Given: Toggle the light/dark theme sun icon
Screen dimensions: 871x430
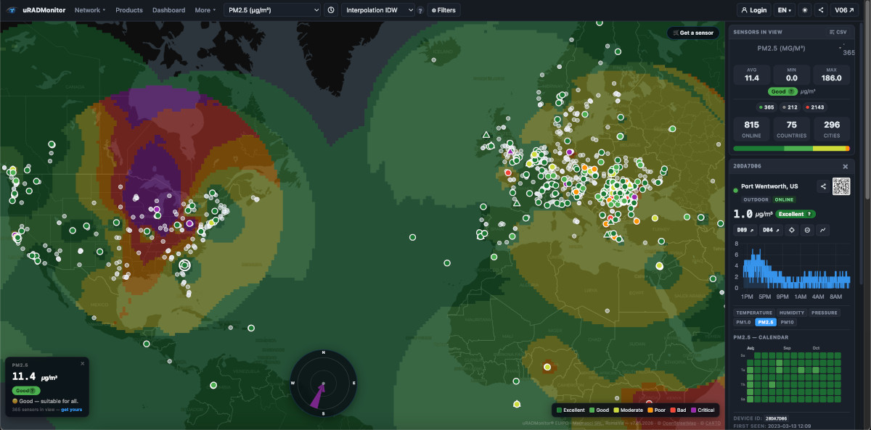Looking at the screenshot, I should tap(804, 10).
